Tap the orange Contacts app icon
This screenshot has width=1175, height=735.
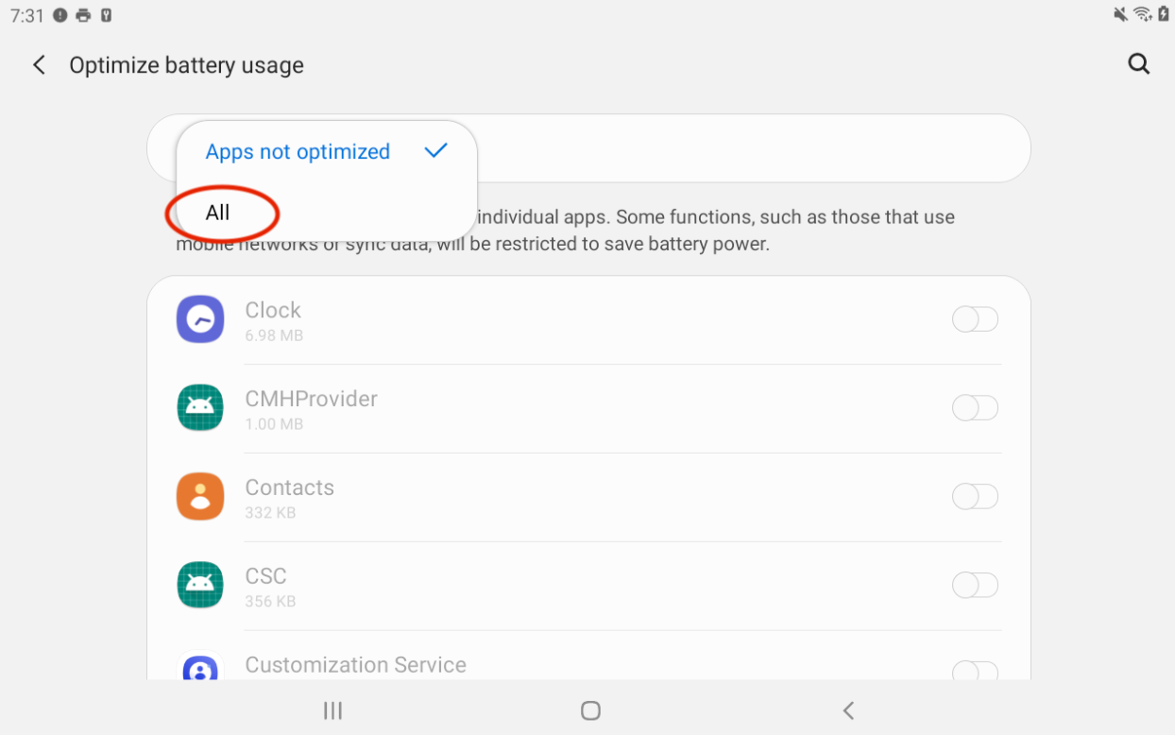200,497
